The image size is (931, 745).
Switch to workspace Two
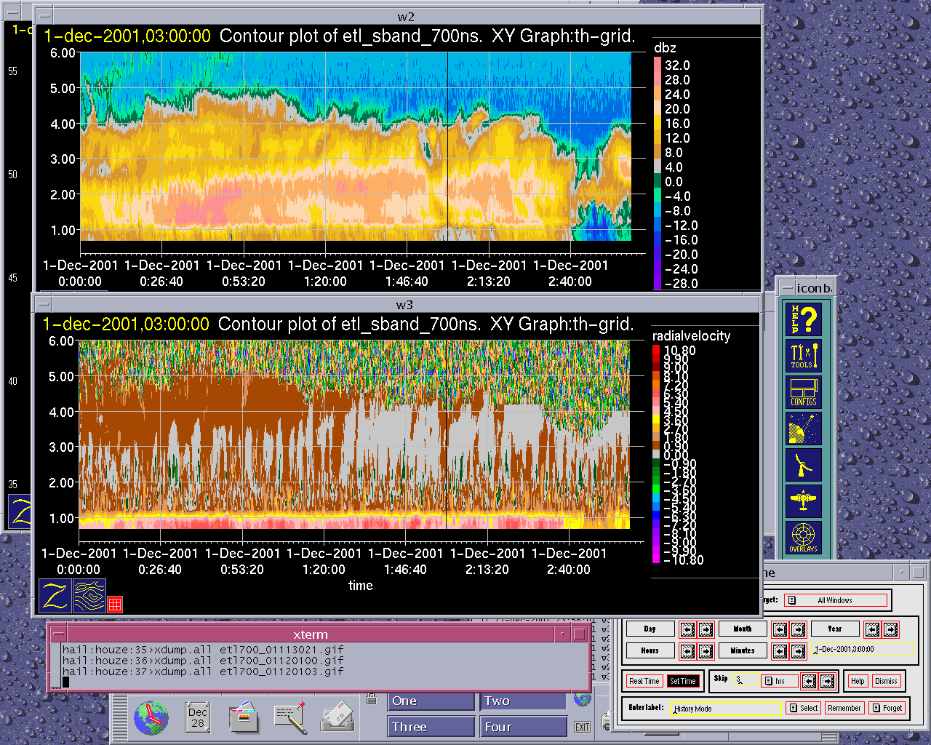[x=522, y=701]
